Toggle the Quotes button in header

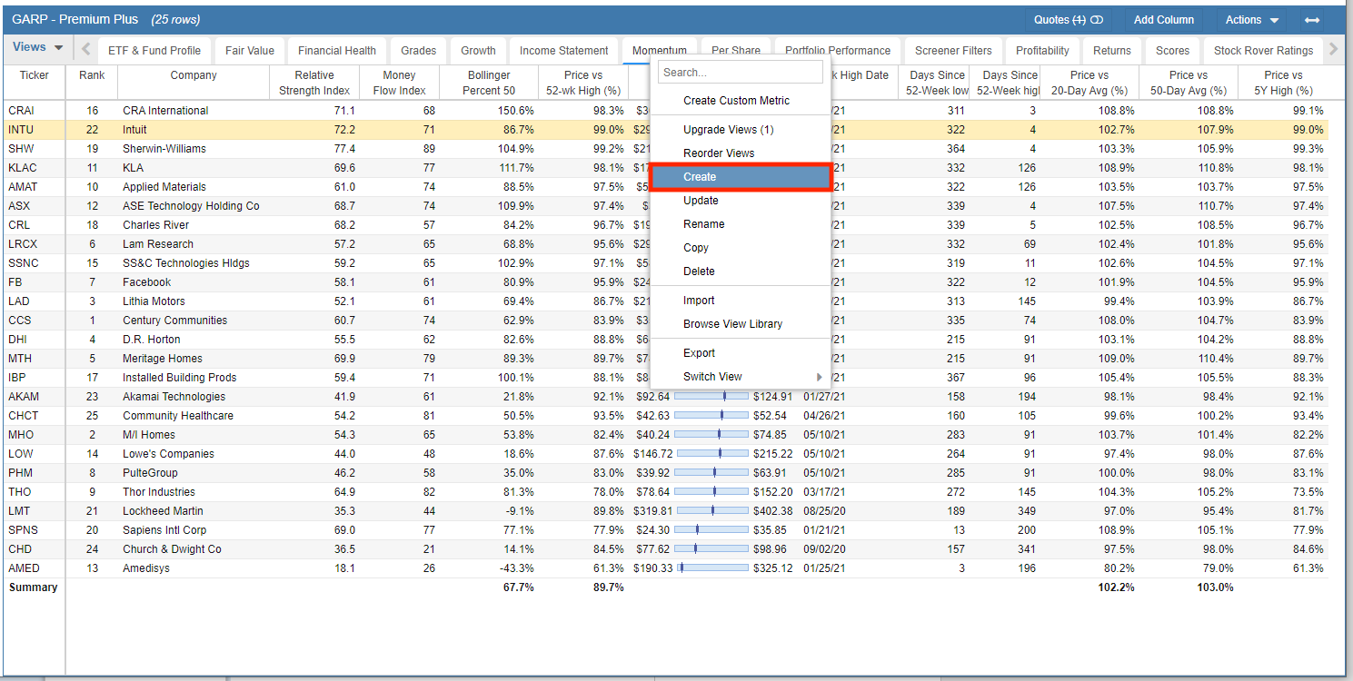click(x=1068, y=20)
